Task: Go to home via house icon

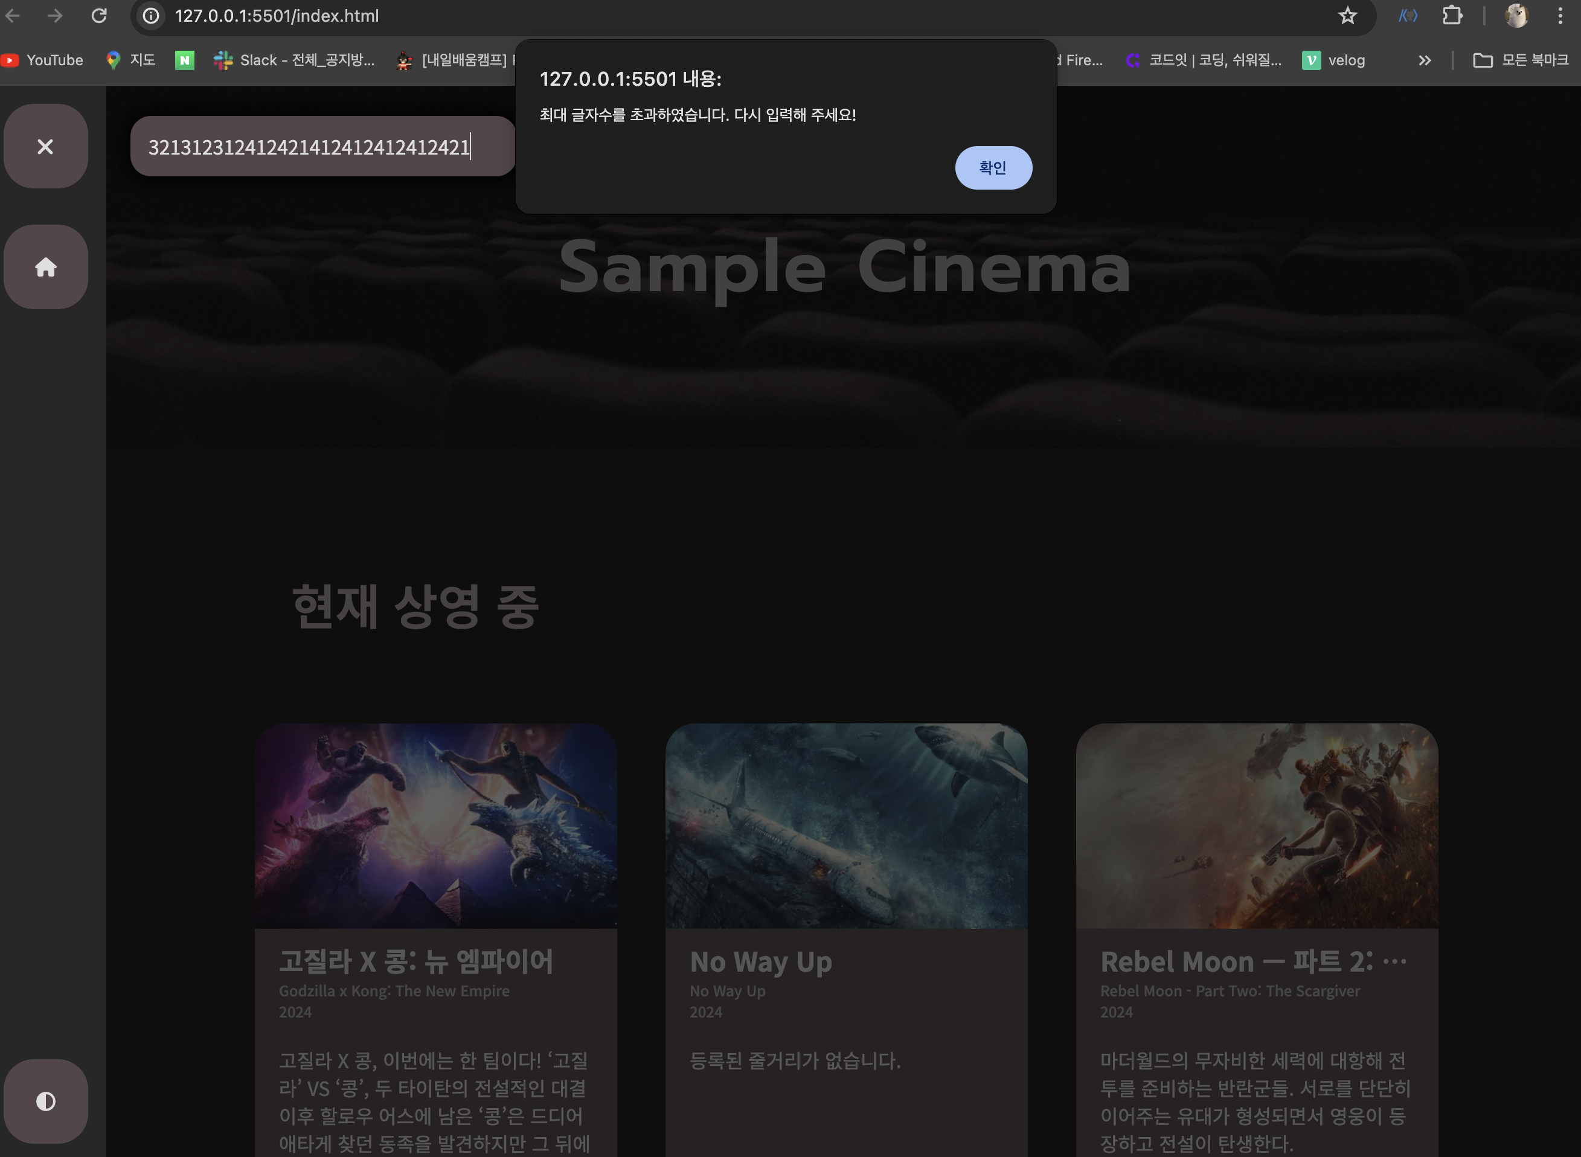Action: click(x=45, y=267)
